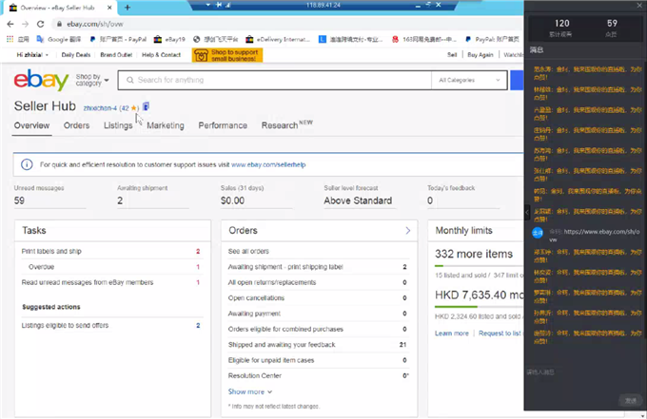The width and height of the screenshot is (647, 419).
Task: Switch to the Marketing tab
Action: pyautogui.click(x=166, y=125)
